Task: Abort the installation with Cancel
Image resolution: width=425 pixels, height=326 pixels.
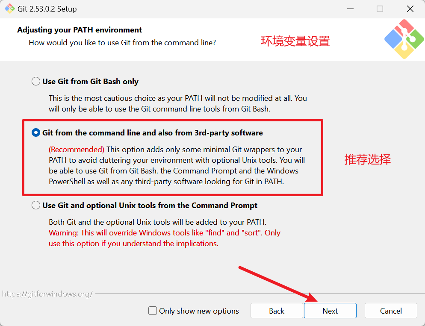Action: 390,311
